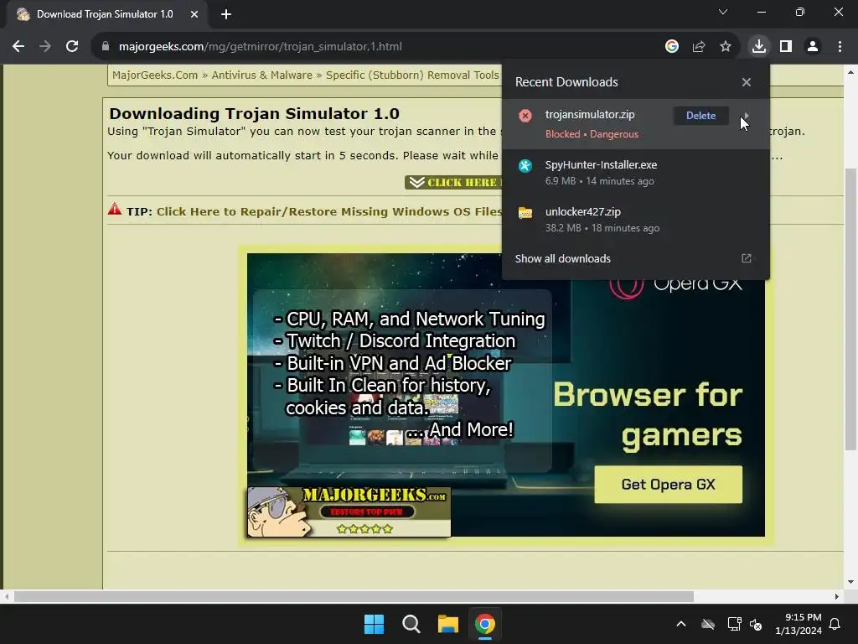Select the Download Trojan Simulator 1.0 tab
The image size is (858, 644).
105,14
